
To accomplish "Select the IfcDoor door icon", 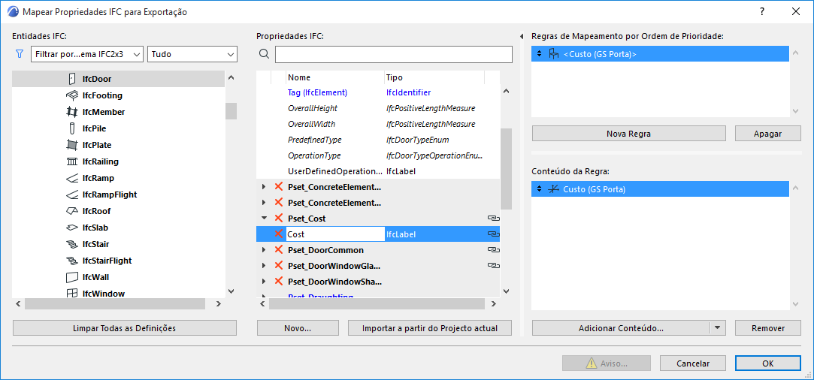I will point(71,79).
